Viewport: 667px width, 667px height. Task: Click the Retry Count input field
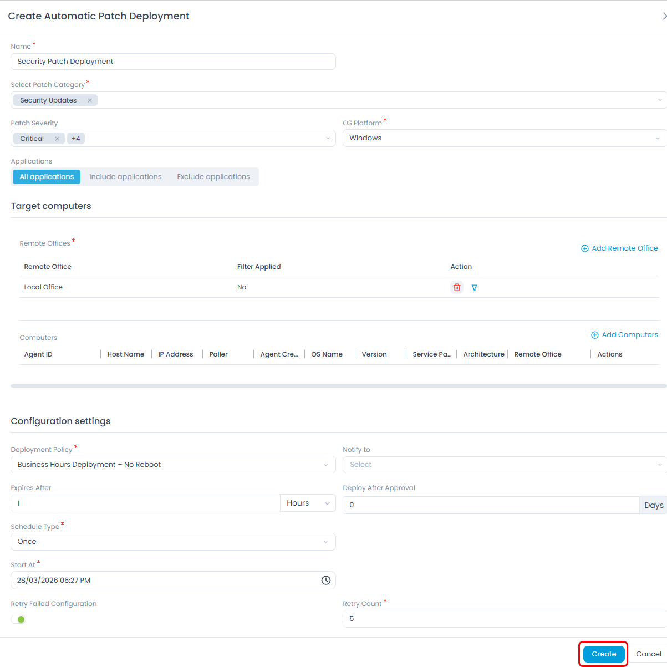[x=505, y=619]
